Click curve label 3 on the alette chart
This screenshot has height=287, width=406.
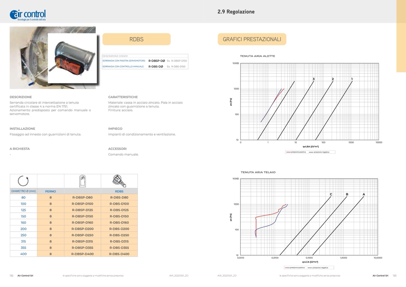click(313, 79)
